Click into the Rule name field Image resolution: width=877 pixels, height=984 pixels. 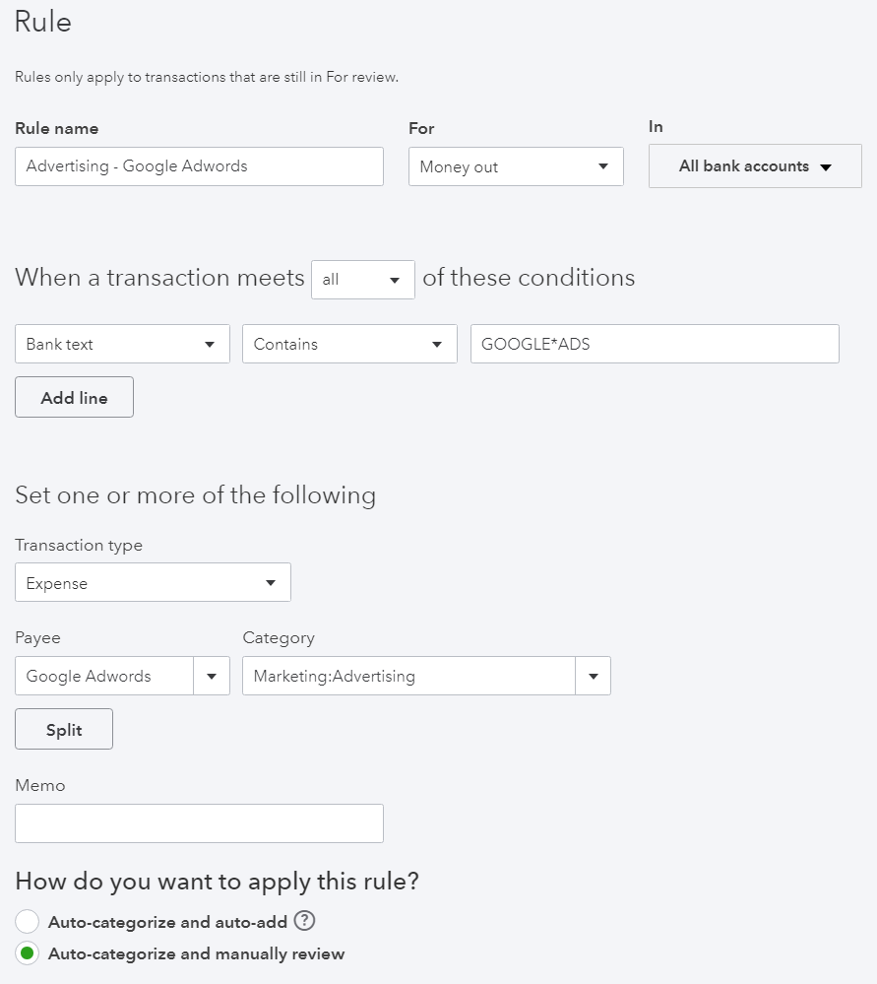pyautogui.click(x=199, y=166)
